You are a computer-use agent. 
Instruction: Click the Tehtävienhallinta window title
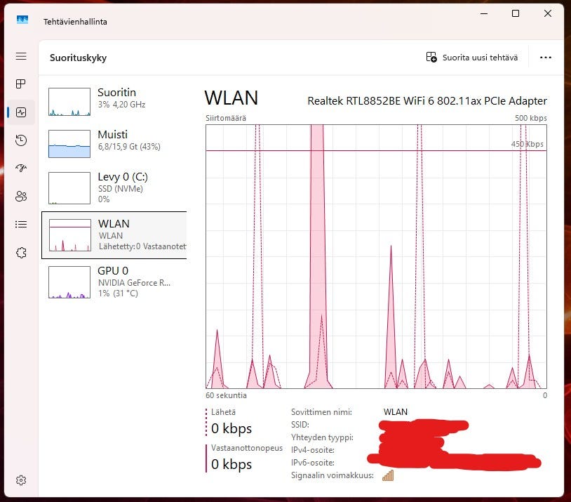point(75,22)
